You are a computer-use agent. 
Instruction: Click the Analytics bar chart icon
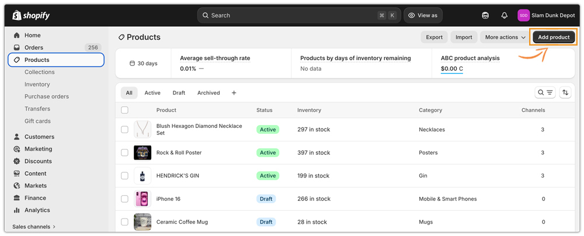(x=16, y=210)
